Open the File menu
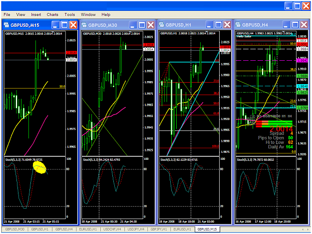Viewport: 312px width, 234px height. [7, 14]
